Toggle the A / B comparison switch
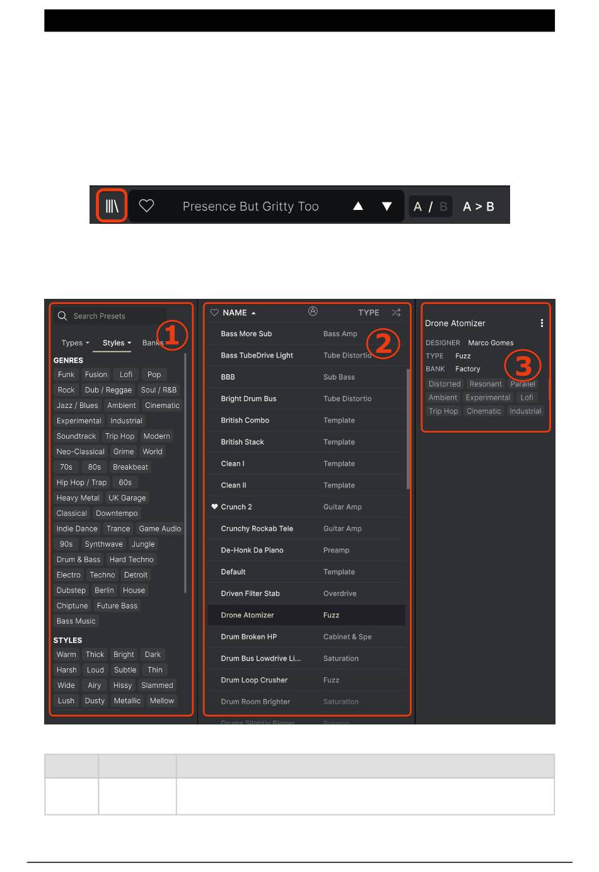Screen dimensions: 599x872 point(430,206)
